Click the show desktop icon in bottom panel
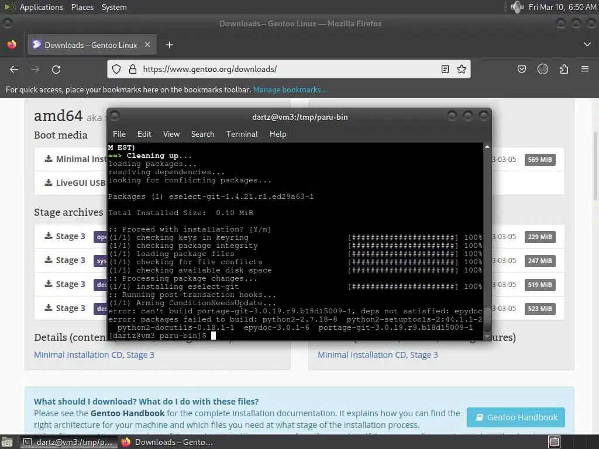 7,442
